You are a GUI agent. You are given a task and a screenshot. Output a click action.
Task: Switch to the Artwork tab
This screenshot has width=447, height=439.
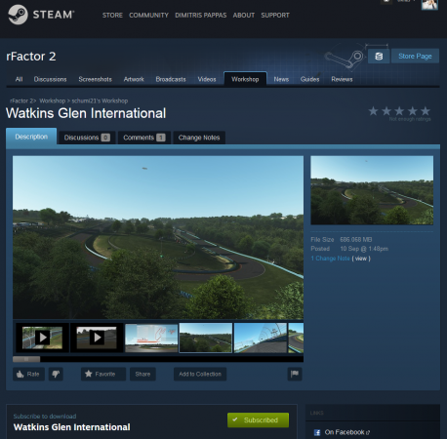click(134, 79)
